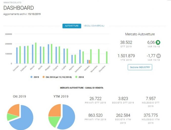Screen dimensions: 171x130
Task: Select the green Novembre 2018 bar
Action: click(99, 56)
